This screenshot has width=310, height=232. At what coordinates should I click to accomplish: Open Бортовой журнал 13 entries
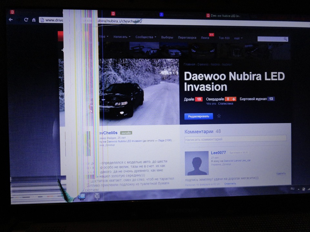tap(257, 99)
